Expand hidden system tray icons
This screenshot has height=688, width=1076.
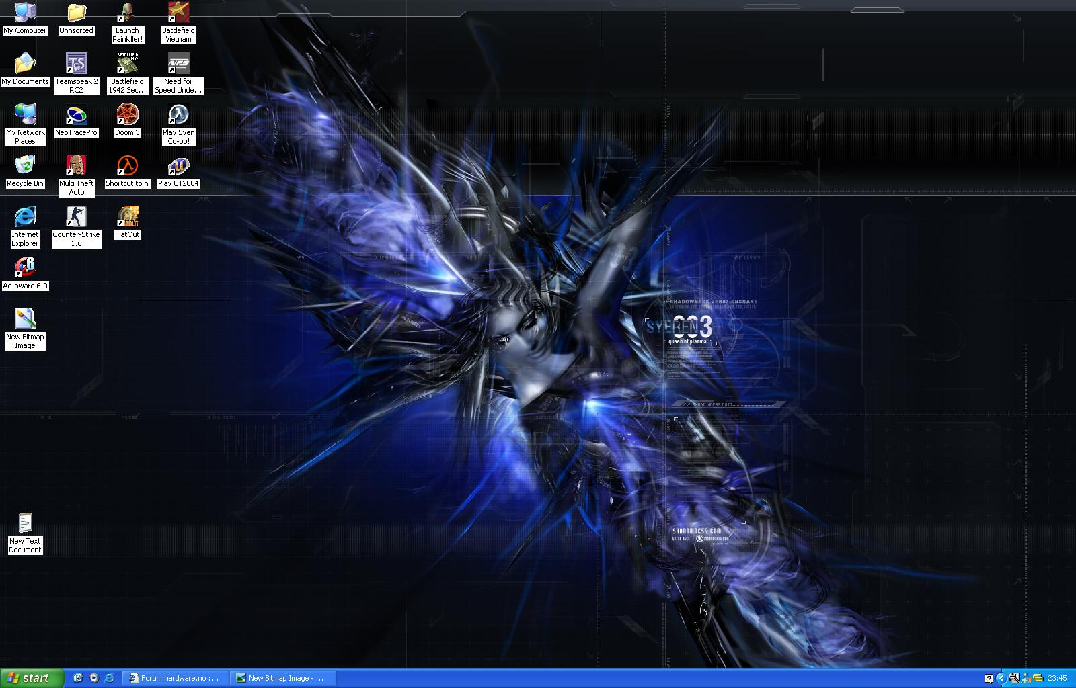coord(1001,679)
